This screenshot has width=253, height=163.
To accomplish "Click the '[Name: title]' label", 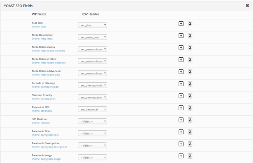I will pos(39,27).
